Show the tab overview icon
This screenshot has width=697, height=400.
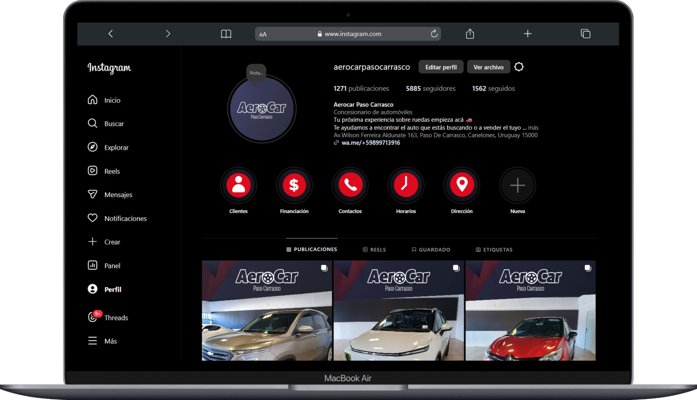pos(585,34)
